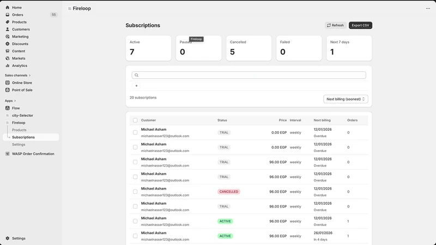Click the '20 subscriptions' count text
The image size is (436, 245).
click(x=143, y=97)
